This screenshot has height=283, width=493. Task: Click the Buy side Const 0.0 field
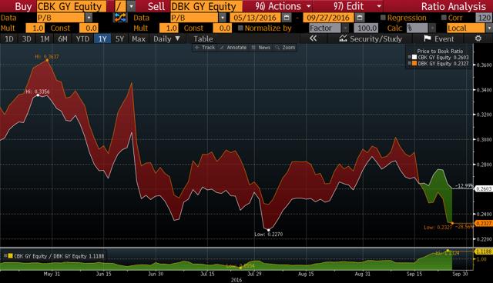coord(89,28)
